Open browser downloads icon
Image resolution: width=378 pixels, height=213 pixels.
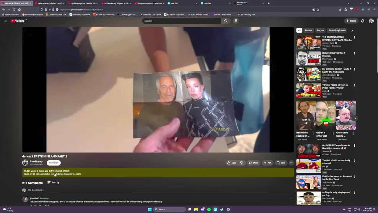[340, 9]
